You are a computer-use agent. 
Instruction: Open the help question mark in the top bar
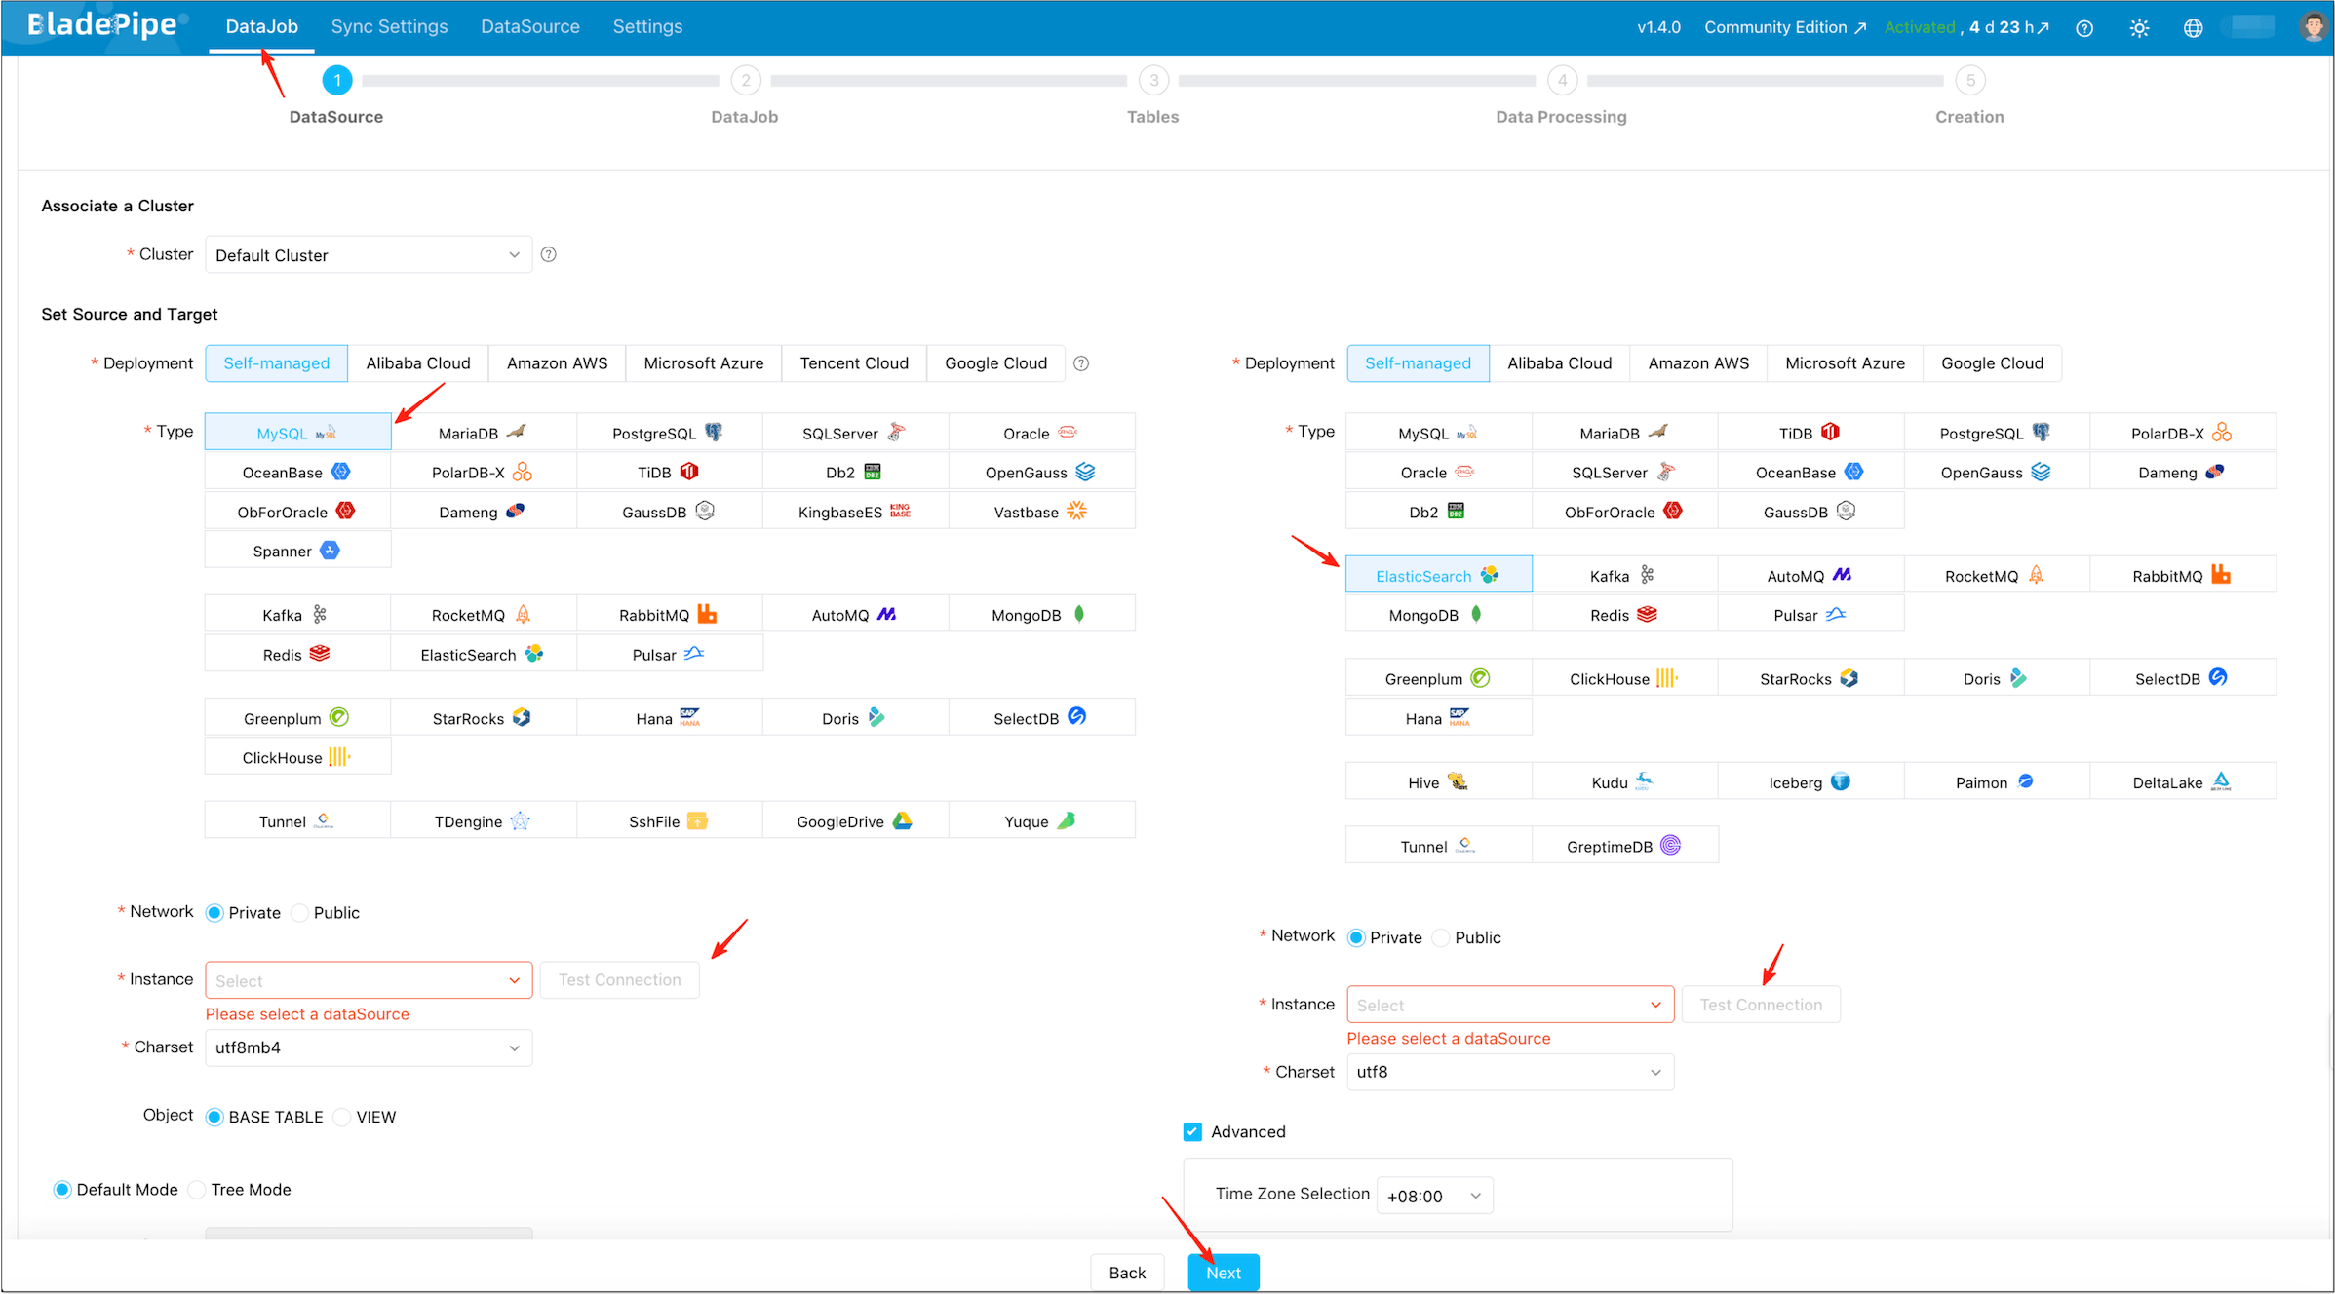point(2085,27)
